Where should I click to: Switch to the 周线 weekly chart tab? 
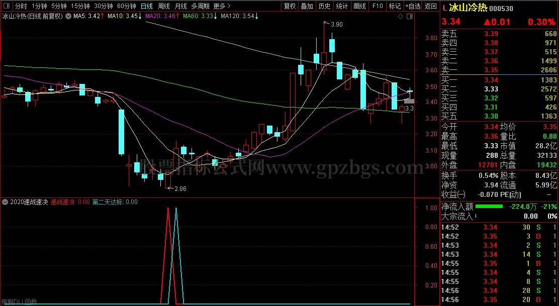[x=164, y=6]
